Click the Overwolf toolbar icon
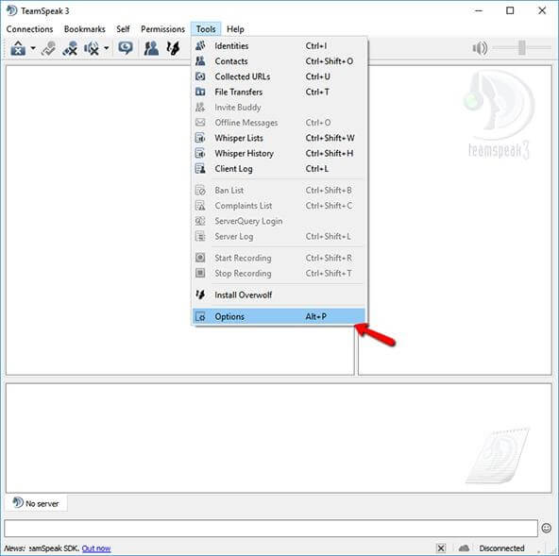559x556 pixels. click(x=173, y=48)
